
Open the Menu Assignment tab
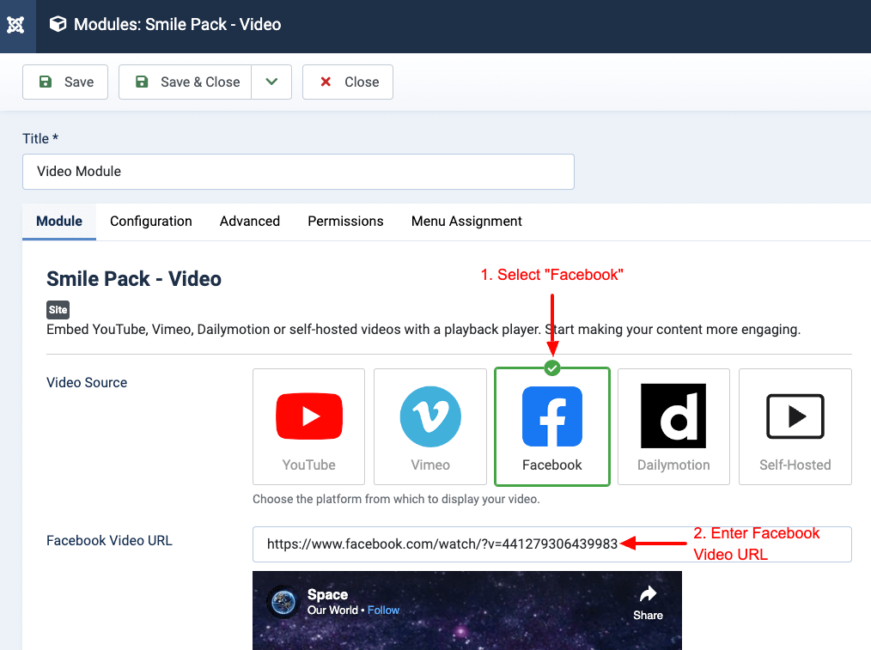coord(466,221)
